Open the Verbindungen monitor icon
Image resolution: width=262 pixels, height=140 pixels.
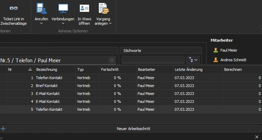point(63,8)
